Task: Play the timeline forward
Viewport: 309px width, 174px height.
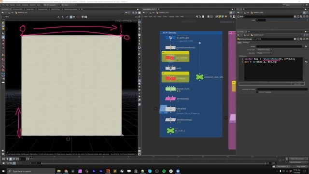Action: tap(14, 159)
